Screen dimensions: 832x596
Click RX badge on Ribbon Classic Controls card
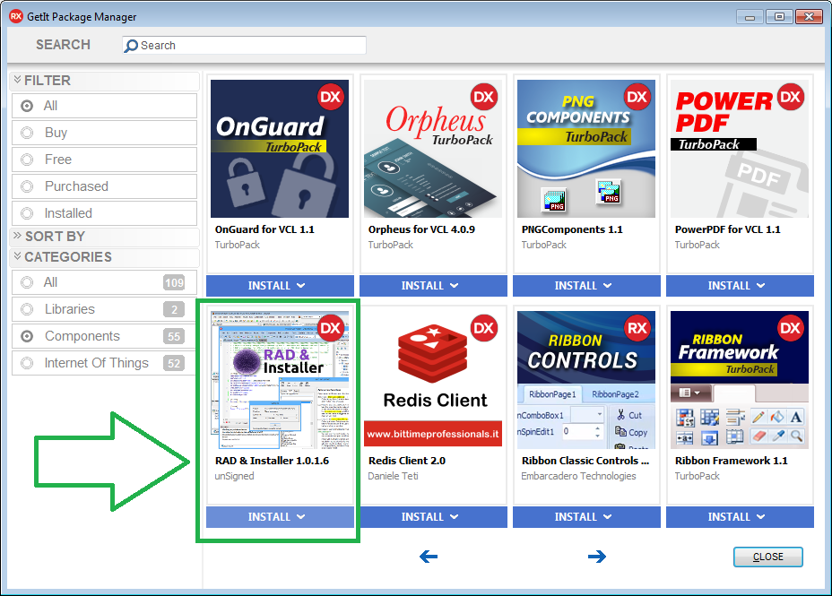(x=637, y=328)
